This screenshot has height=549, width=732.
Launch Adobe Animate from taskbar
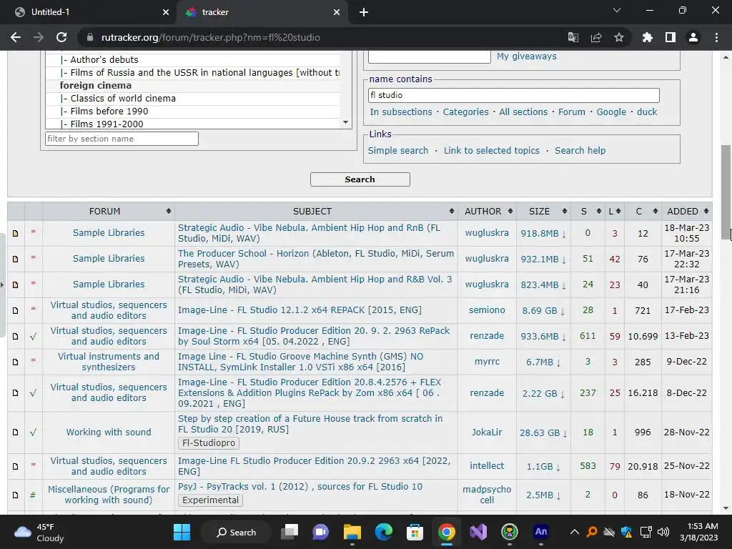tap(540, 532)
